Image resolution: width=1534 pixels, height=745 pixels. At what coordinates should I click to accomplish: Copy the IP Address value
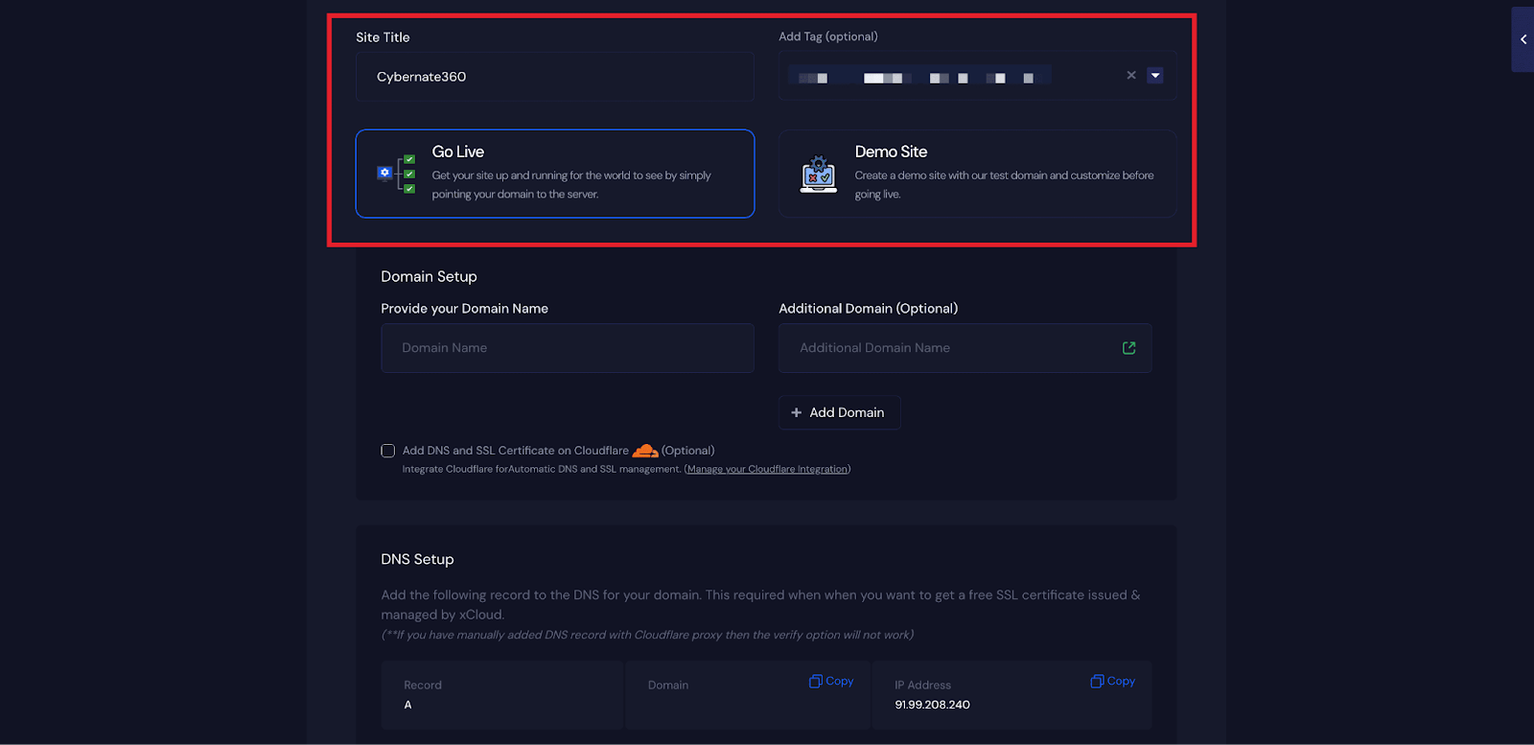(x=1112, y=681)
